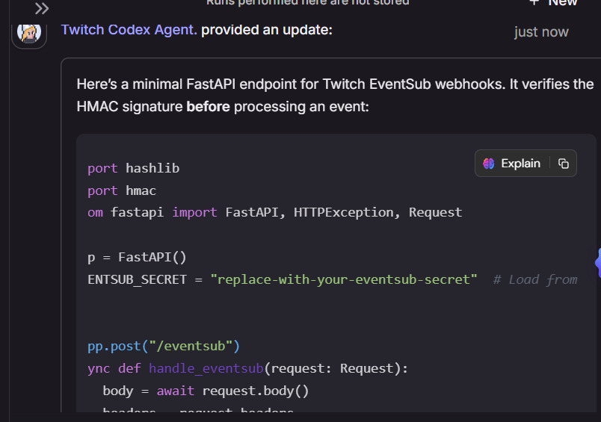This screenshot has width=601, height=422.
Task: Click the 'ENTSUB_SECRET' variable name
Action: click(x=137, y=279)
